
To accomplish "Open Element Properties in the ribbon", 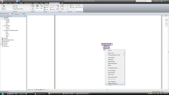I will tap(3, 7).
